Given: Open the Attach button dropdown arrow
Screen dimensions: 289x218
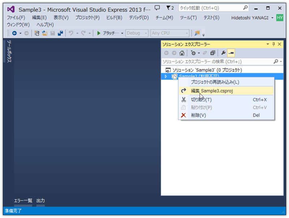Looking at the screenshot, I should coord(122,33).
